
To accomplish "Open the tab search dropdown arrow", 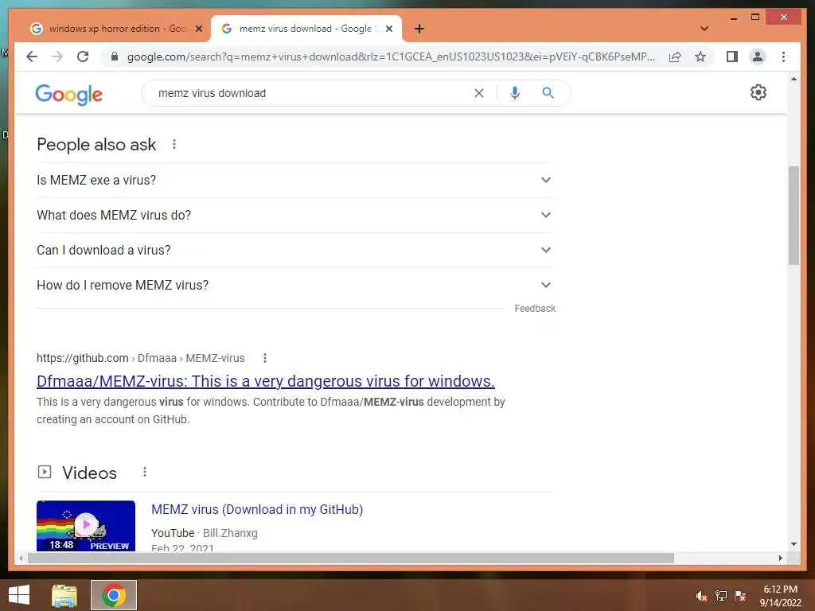I will pos(704,29).
